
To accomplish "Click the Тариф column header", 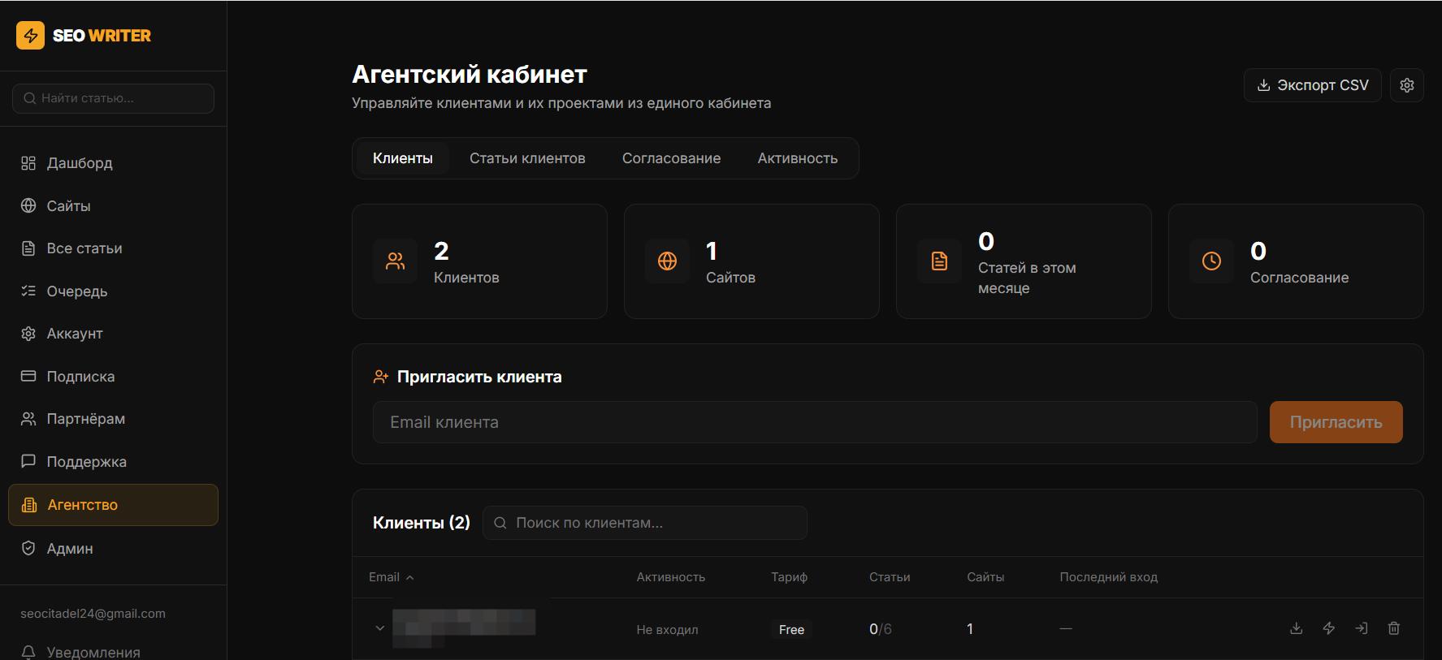I will tap(789, 577).
